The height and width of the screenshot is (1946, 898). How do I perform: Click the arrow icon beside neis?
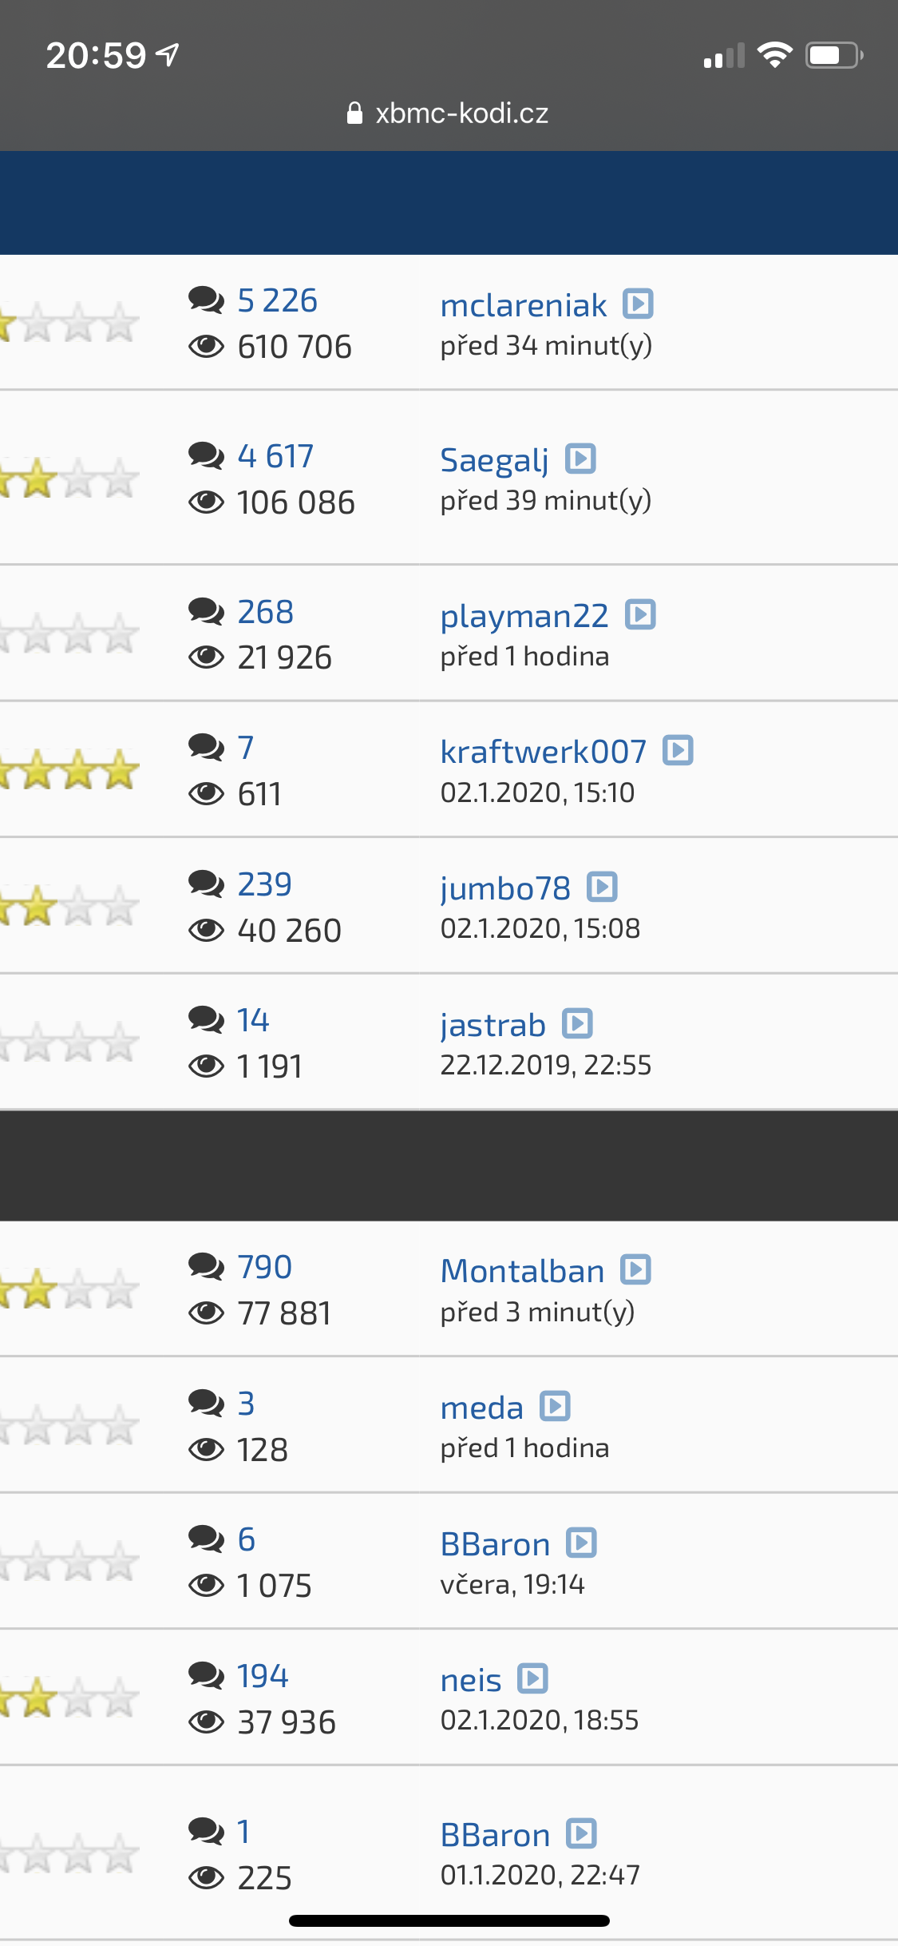click(532, 1678)
